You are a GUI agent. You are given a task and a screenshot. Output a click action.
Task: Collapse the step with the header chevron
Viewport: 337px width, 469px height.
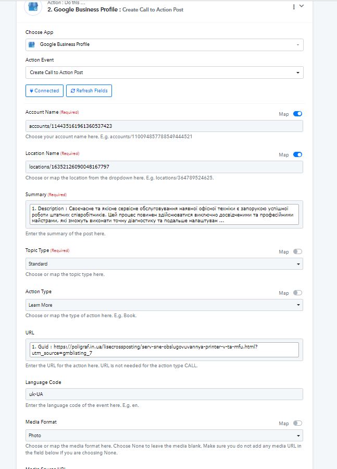[302, 6]
